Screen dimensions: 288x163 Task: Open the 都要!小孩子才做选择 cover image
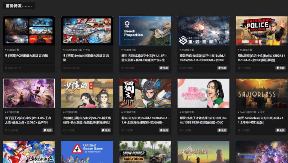click(203, 93)
